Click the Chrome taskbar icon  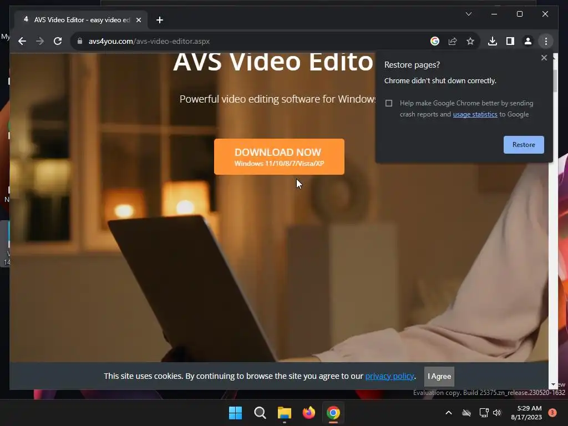pos(333,413)
